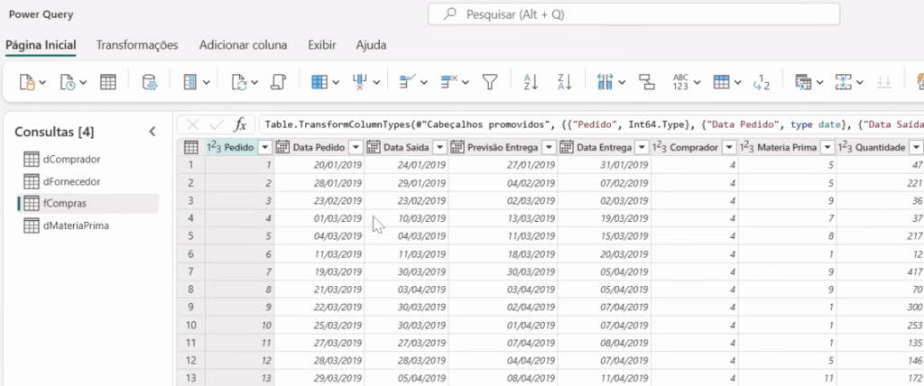Click the Pedido column 123 type icon
The image size is (924, 386).
213,147
